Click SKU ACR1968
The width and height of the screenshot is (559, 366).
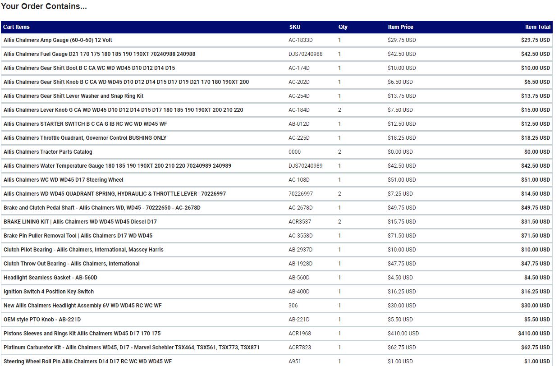click(300, 334)
